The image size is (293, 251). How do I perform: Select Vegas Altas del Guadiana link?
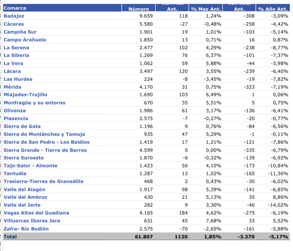pyautogui.click(x=36, y=213)
